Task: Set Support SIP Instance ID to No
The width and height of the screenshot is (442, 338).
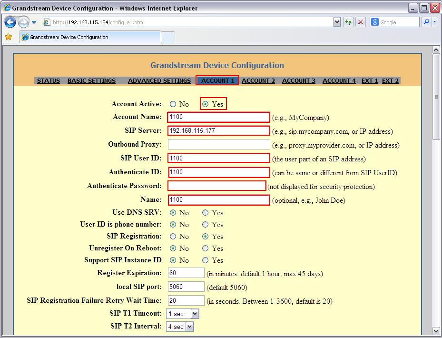Action: (173, 260)
